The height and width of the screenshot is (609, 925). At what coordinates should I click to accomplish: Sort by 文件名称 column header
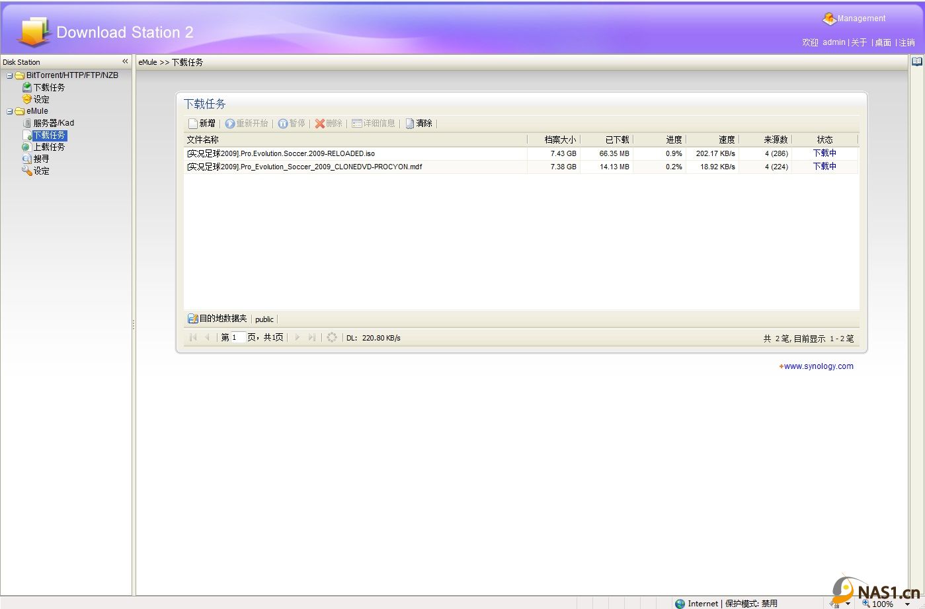point(355,140)
